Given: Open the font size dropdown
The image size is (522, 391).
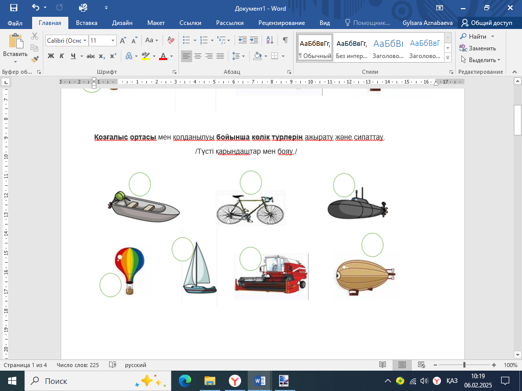Looking at the screenshot, I should (x=113, y=40).
